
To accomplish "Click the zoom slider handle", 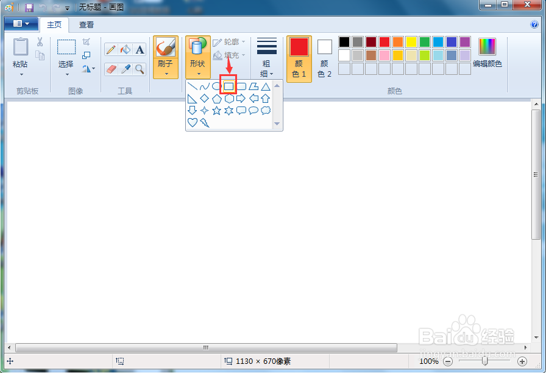I will pyautogui.click(x=484, y=361).
